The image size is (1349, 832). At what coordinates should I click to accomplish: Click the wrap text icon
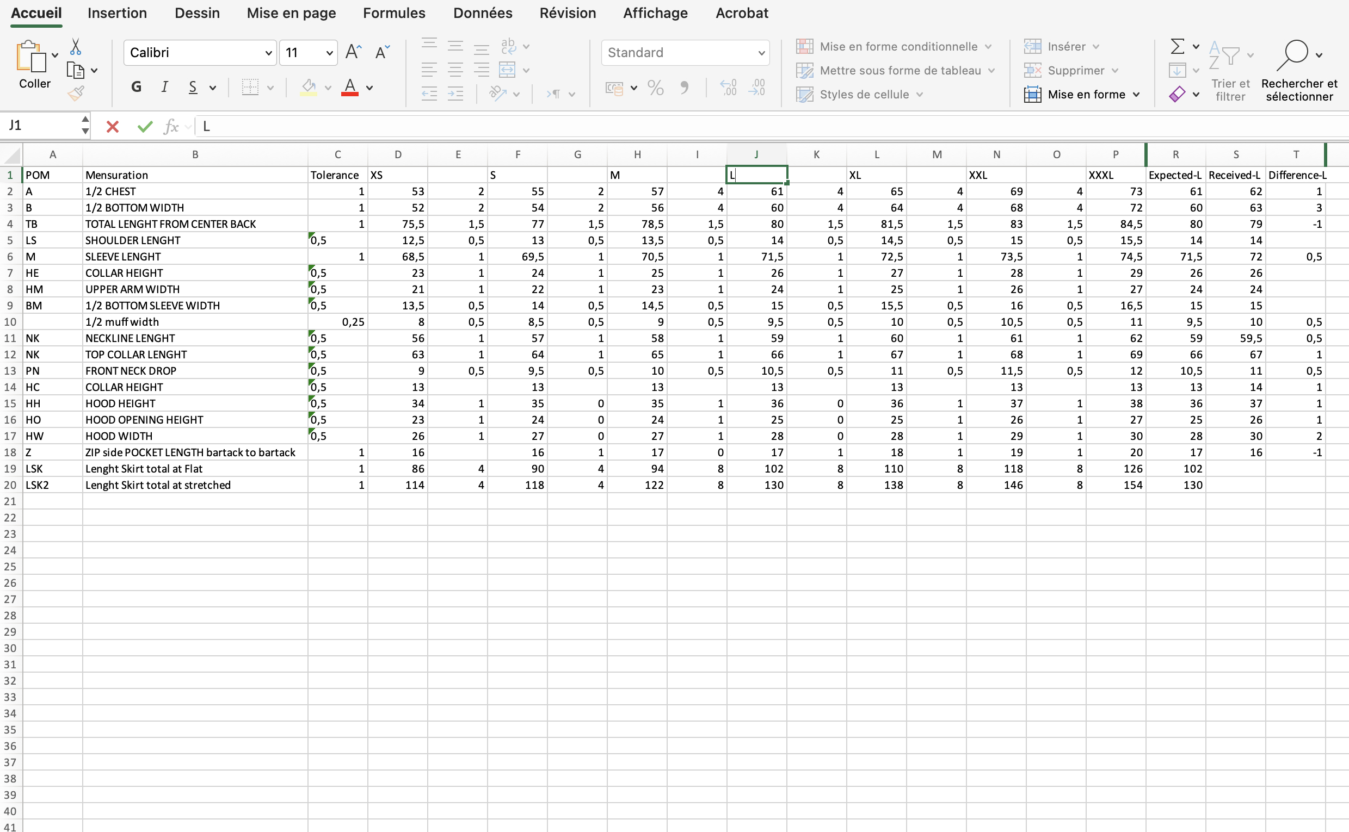click(x=508, y=46)
